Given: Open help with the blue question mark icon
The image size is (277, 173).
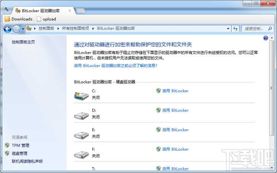Looking at the screenshot, I should 266,38.
